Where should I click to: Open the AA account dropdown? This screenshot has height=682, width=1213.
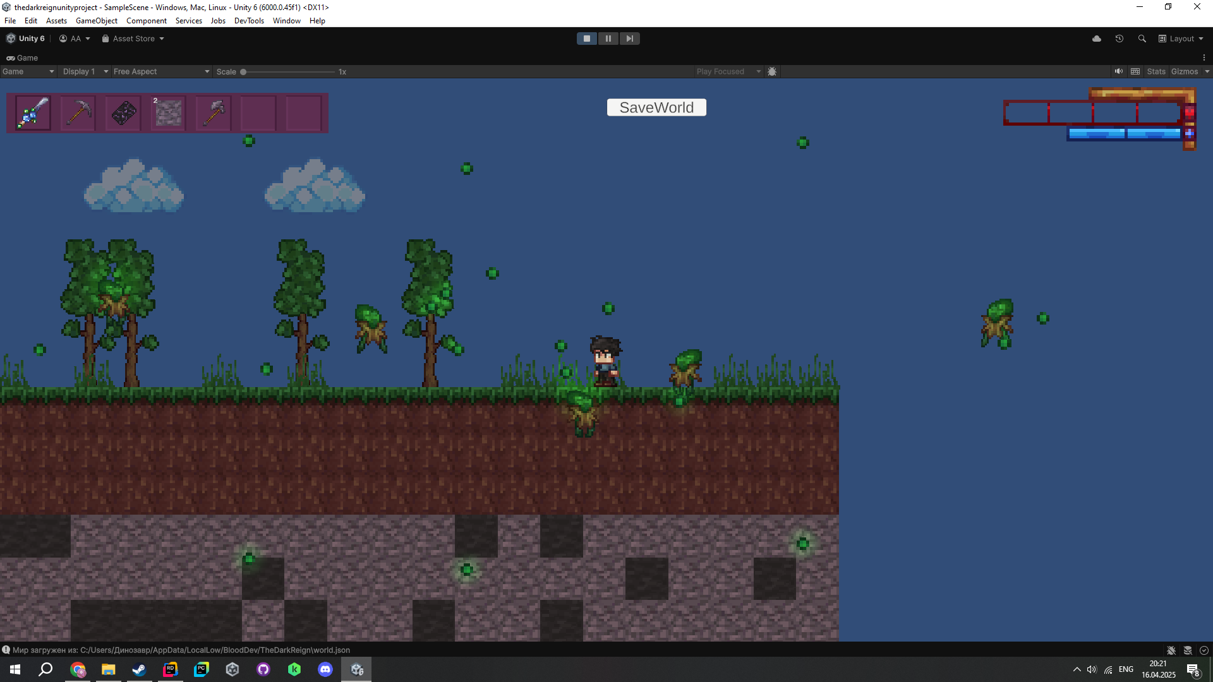(x=75, y=39)
